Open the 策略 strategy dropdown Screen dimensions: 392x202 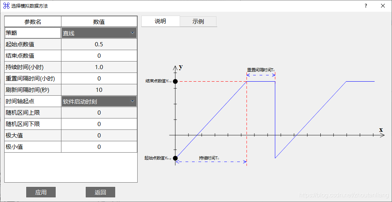click(99, 33)
